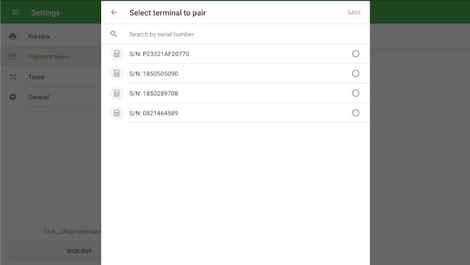Image resolution: width=470 pixels, height=265 pixels.
Task: Open the Taxes settings section
Action: pyautogui.click(x=36, y=77)
